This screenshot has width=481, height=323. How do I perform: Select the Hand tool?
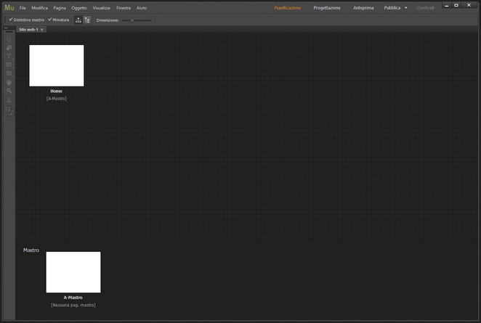(9, 82)
